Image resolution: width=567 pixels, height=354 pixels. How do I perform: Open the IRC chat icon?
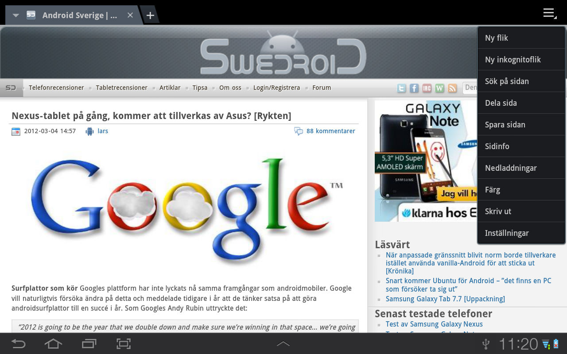click(x=427, y=88)
